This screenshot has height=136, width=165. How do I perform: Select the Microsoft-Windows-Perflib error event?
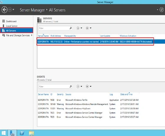tap(88, 100)
